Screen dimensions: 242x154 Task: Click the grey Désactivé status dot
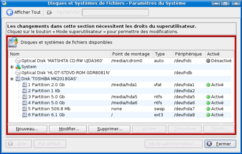coord(208,61)
